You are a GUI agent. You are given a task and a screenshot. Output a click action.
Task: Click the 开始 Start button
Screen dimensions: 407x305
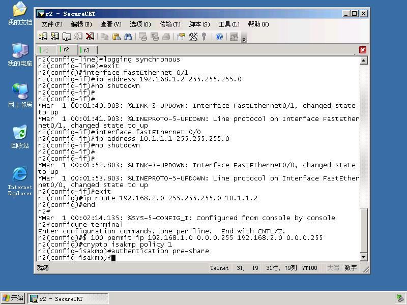(13, 298)
